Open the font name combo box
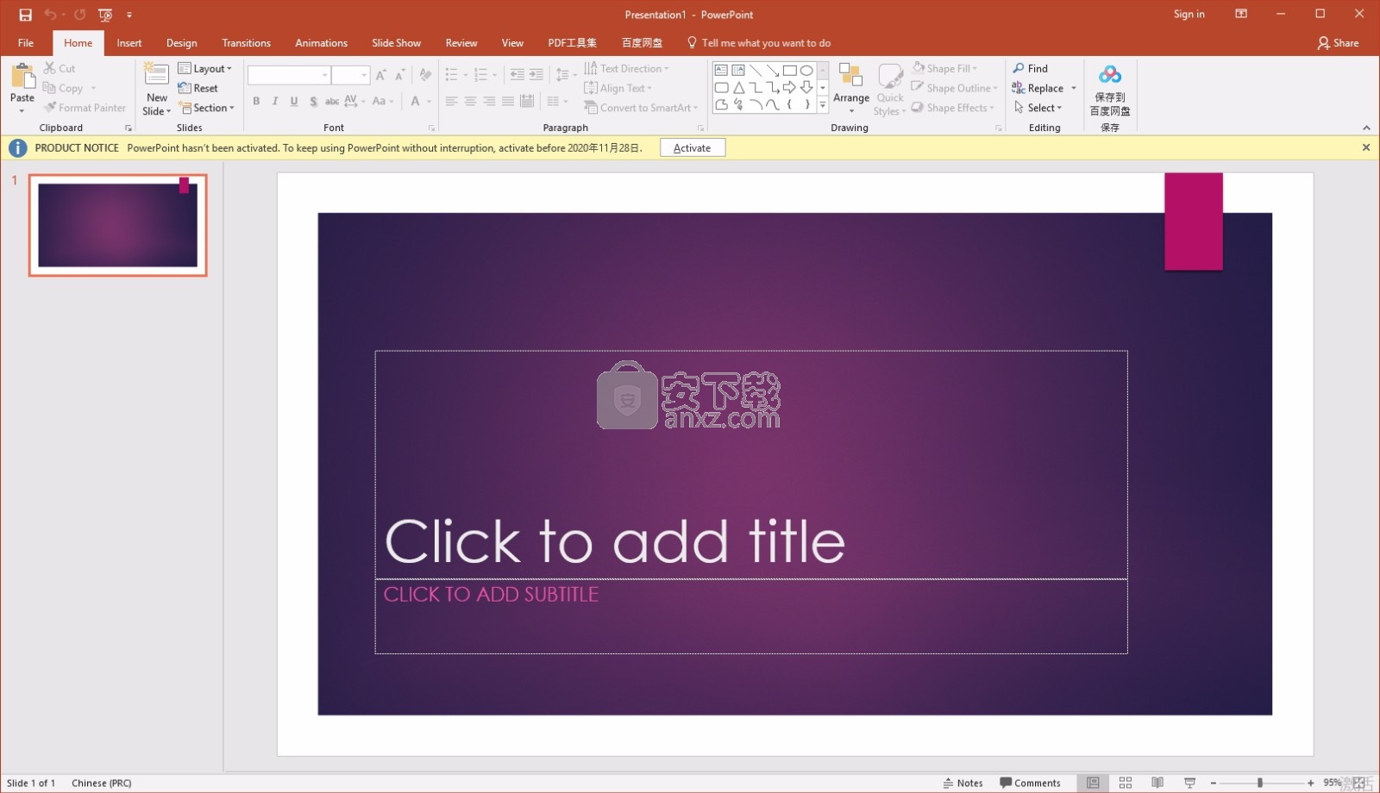1380x793 pixels. coord(289,75)
